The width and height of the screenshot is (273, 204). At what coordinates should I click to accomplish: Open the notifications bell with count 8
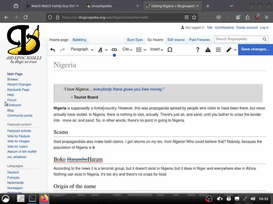coord(220,199)
